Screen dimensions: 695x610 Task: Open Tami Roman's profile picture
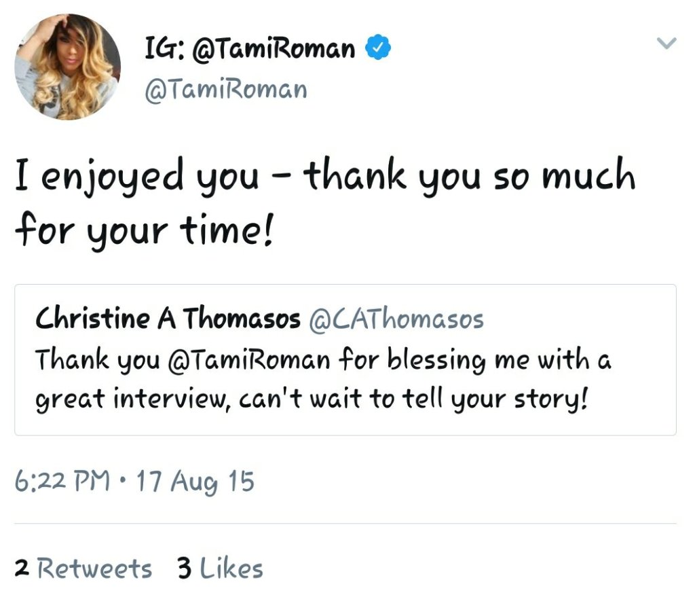[x=67, y=67]
